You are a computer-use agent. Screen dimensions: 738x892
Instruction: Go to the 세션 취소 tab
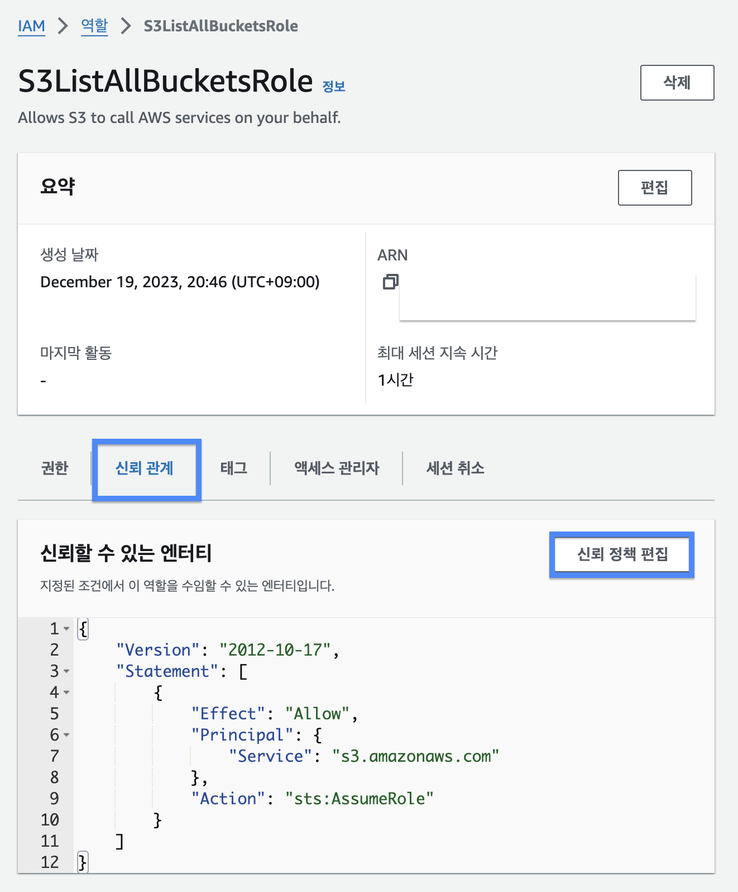click(x=455, y=468)
